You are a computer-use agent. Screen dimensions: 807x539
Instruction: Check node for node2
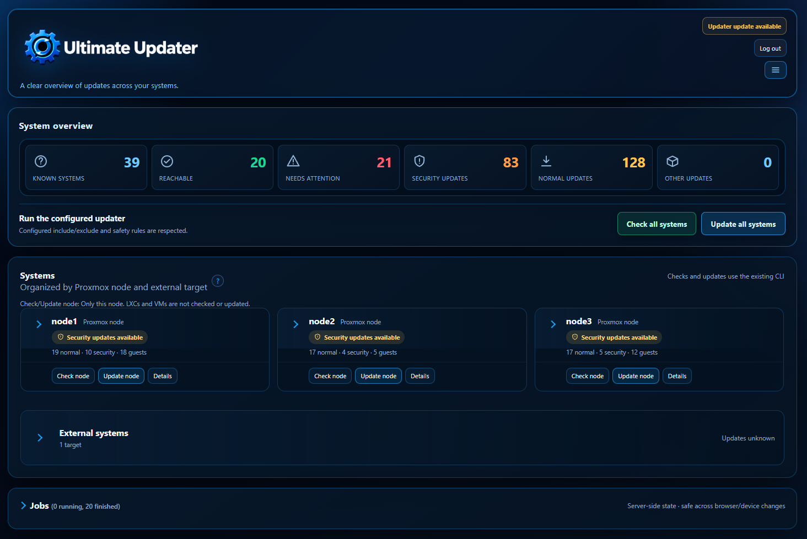point(330,376)
